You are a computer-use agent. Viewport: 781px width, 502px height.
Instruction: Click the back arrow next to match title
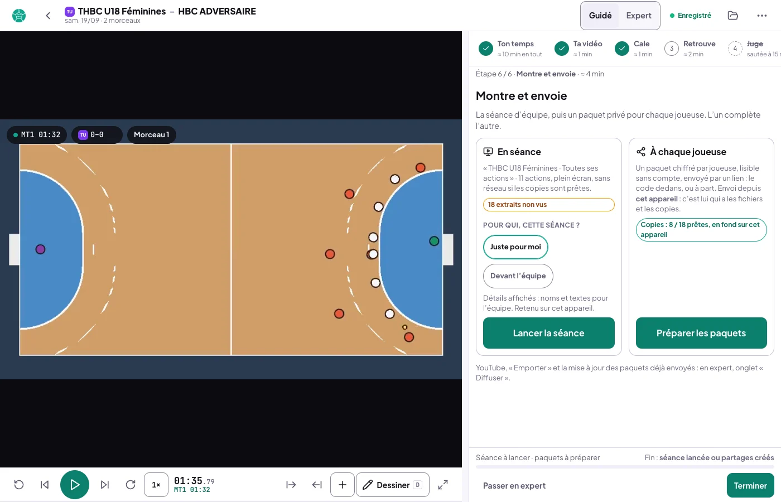pyautogui.click(x=48, y=16)
